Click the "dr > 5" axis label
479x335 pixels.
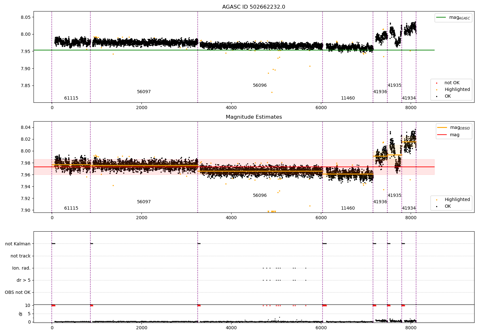[x=24, y=280]
